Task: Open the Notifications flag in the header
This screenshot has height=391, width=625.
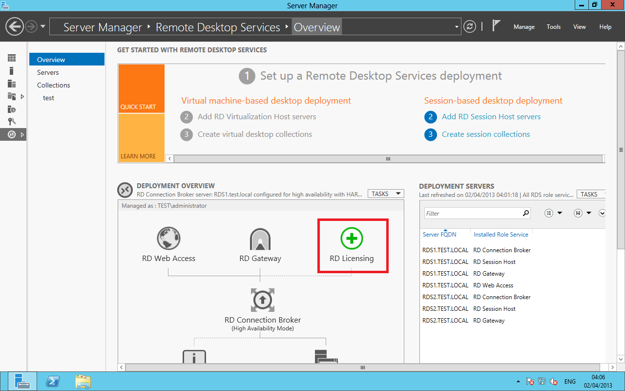Action: click(496, 25)
